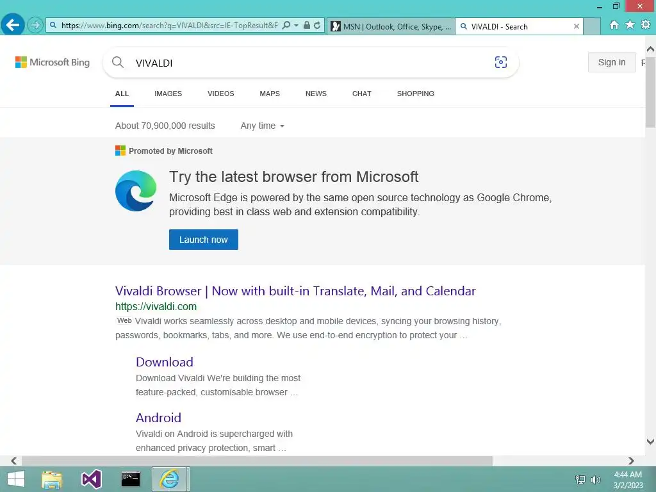Image resolution: width=656 pixels, height=492 pixels.
Task: Switch to the MSN Outlook tab
Action: [391, 26]
